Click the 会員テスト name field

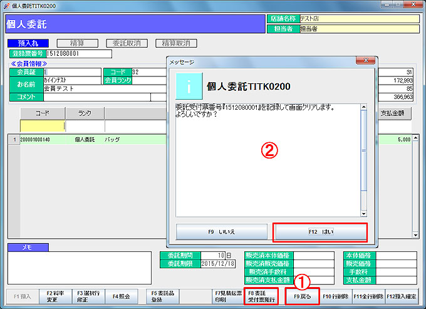(105, 88)
